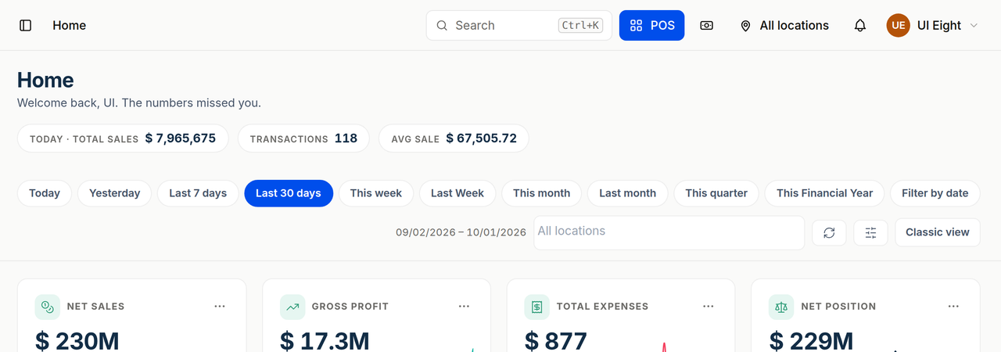Click the Total Expenses receipt icon
Viewport: 1001px width, 352px height.
(537, 307)
